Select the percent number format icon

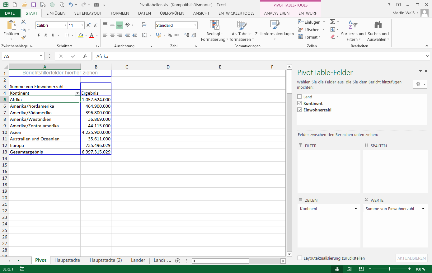click(170, 35)
